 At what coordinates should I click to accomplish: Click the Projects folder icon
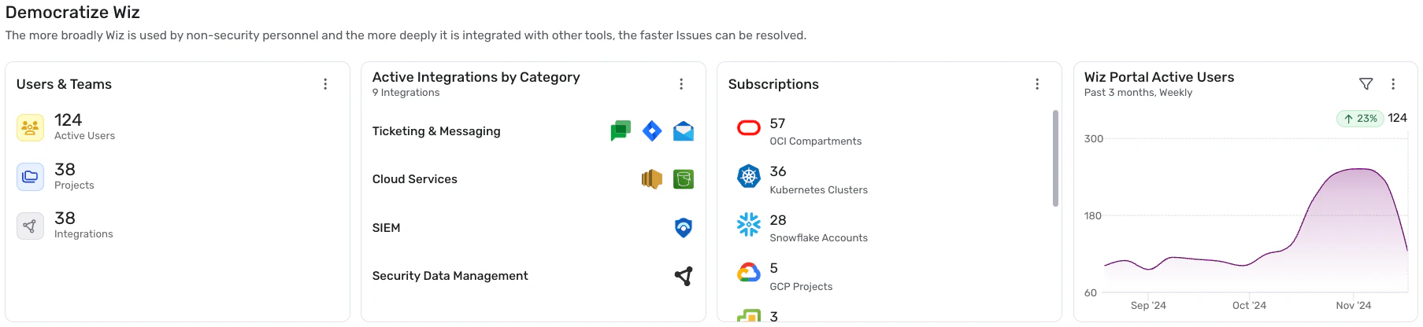coord(30,176)
